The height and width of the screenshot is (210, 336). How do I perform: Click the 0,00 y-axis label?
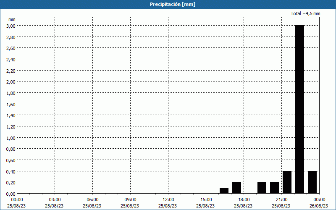(x=11, y=194)
